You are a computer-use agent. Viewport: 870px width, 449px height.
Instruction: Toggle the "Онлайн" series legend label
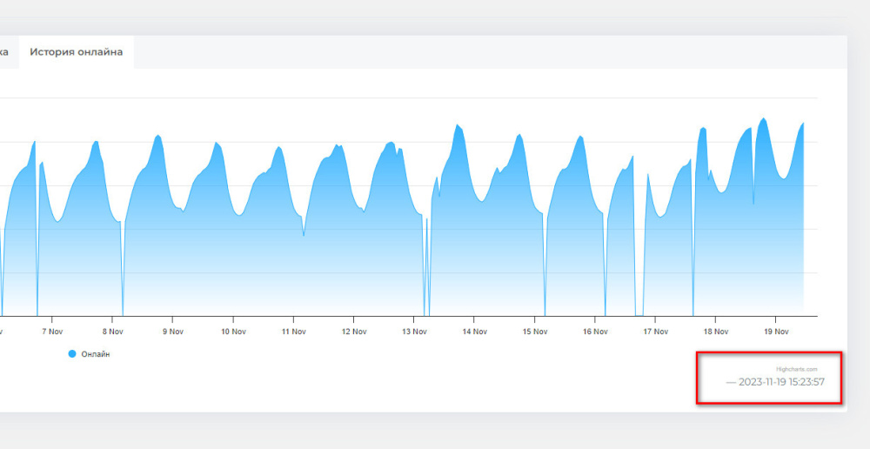coord(95,354)
